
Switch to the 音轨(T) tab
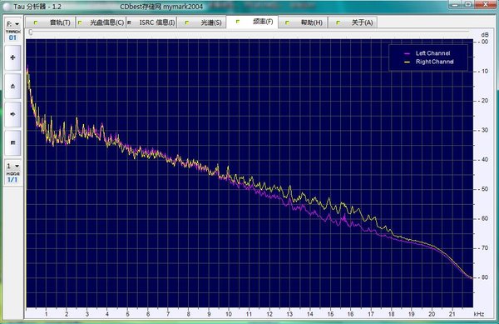[51, 22]
